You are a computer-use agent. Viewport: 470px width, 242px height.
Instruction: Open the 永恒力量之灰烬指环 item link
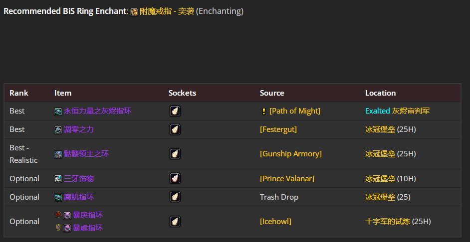pos(97,111)
